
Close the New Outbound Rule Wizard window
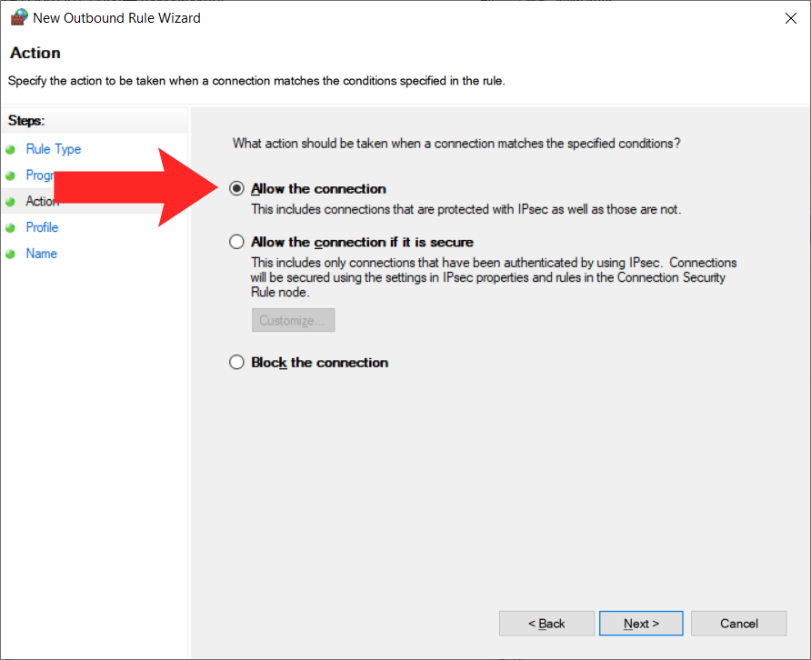coord(788,17)
